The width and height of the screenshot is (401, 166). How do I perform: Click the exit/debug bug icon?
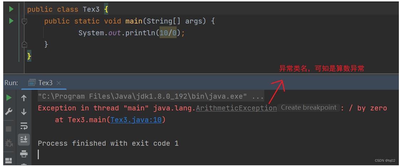click(9, 143)
